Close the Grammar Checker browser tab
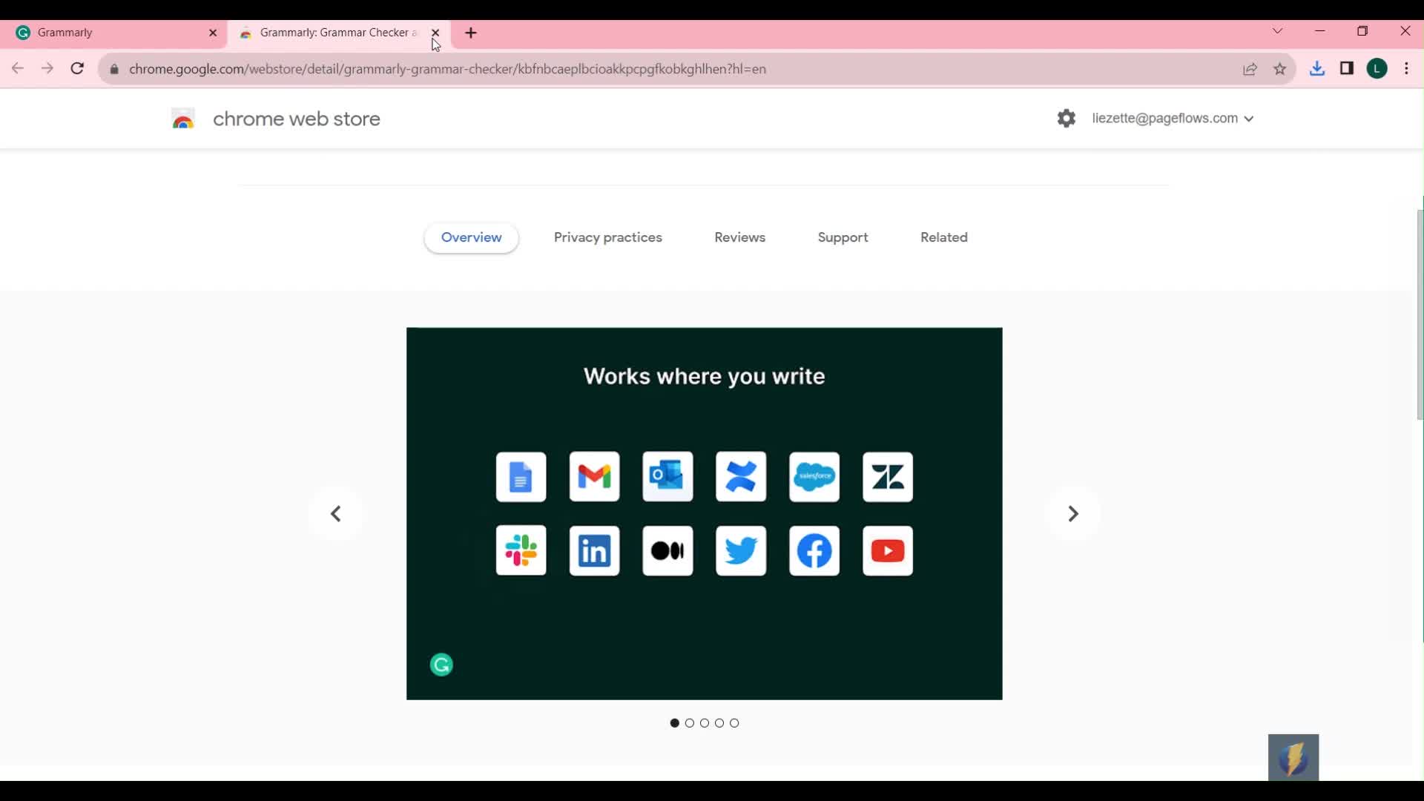 click(x=435, y=33)
